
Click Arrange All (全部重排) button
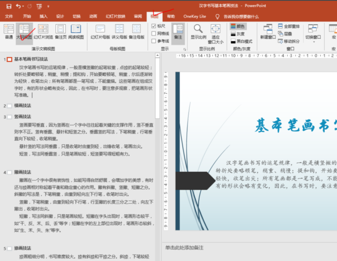288,26
